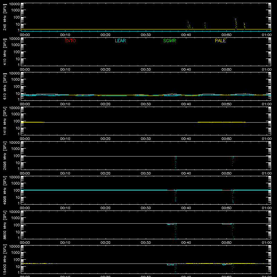Select the 8800 MHz [SFU] axis title
The width and height of the screenshot is (277, 277).
5,225
